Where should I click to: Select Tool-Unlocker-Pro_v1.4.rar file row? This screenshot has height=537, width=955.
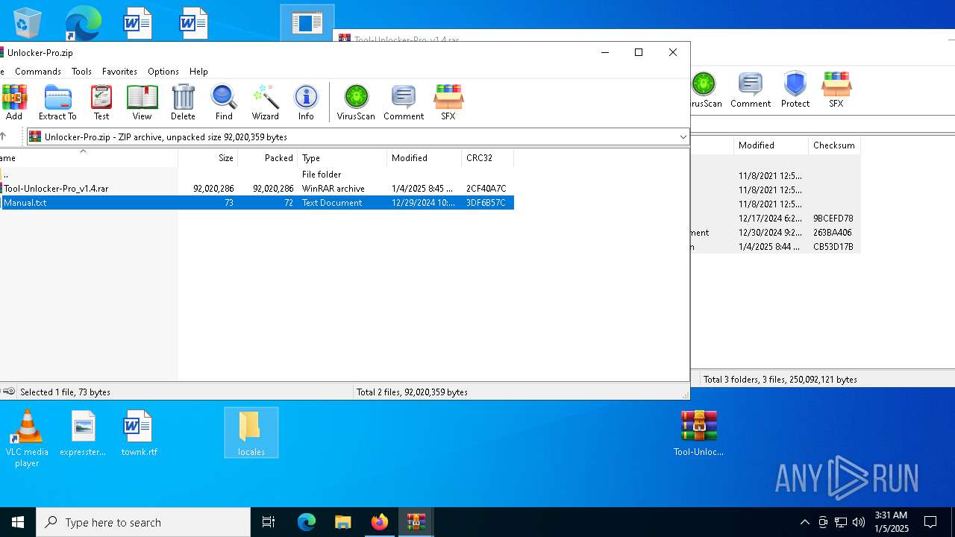pyautogui.click(x=257, y=189)
